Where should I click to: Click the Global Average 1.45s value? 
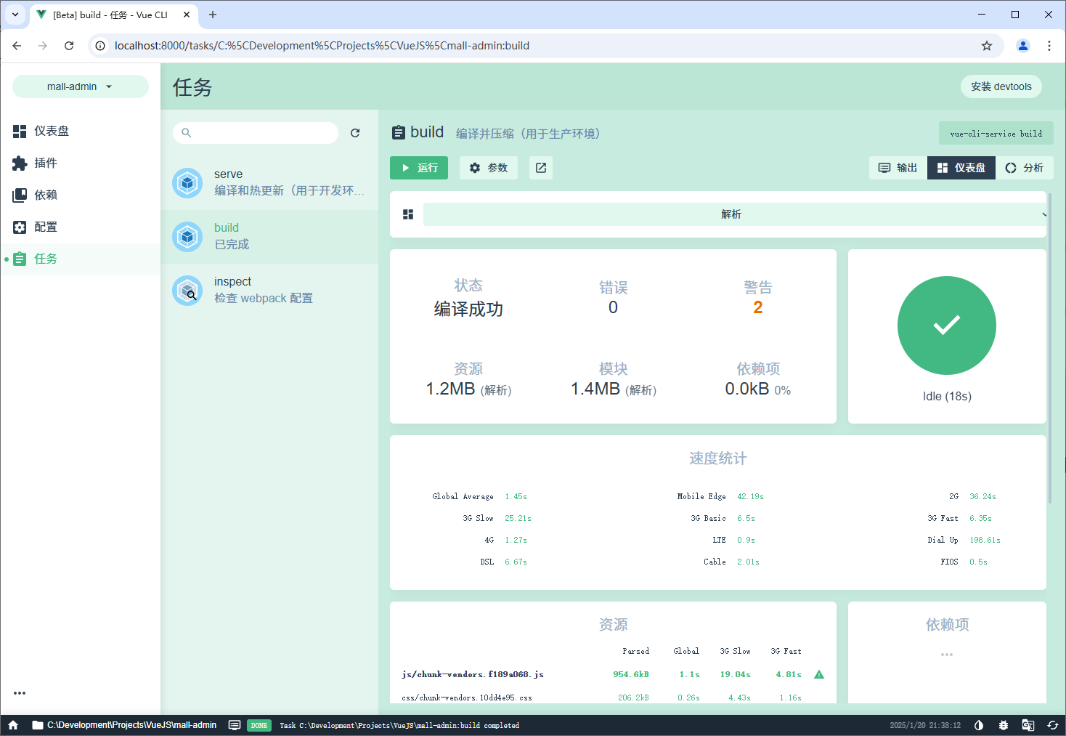tap(516, 497)
